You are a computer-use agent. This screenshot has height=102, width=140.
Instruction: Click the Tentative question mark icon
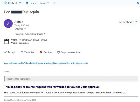pos(22,52)
